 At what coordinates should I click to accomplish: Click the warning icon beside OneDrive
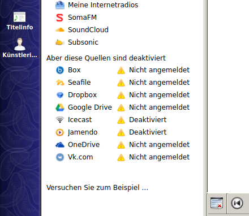click(x=121, y=145)
